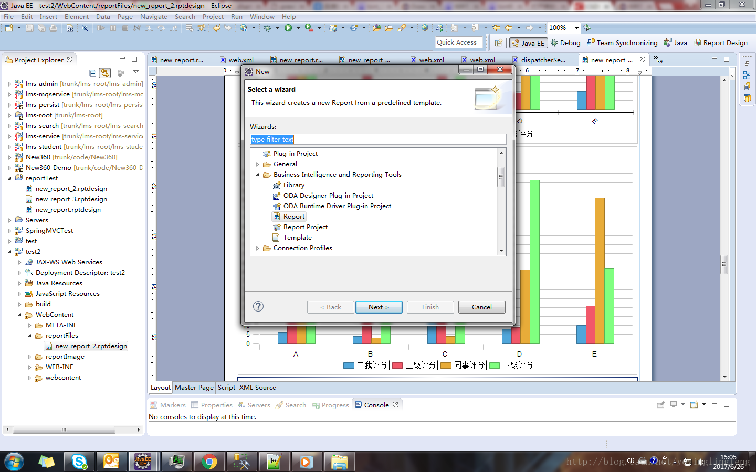Toggle Skip All Breakpoints in toolbar

(85, 28)
